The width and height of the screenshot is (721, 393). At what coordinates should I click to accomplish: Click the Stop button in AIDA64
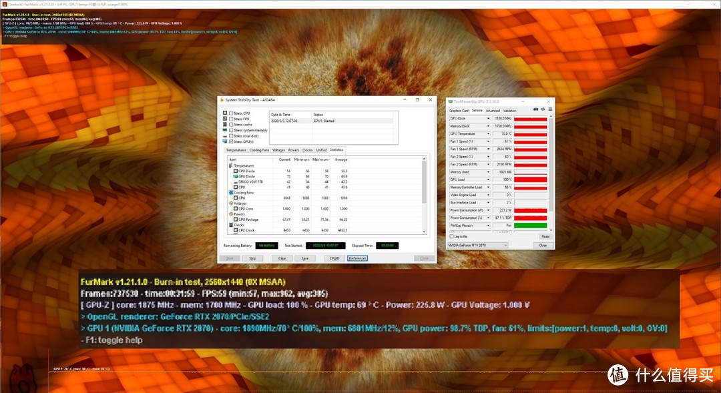coord(252,258)
